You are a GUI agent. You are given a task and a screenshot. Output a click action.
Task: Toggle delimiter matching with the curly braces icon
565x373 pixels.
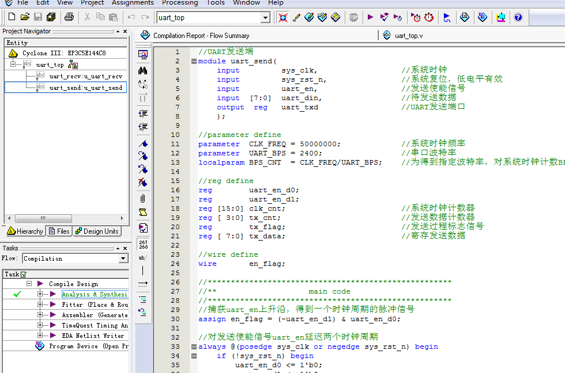coord(143,98)
